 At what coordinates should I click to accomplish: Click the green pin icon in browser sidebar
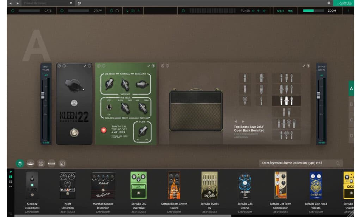click(x=11, y=171)
